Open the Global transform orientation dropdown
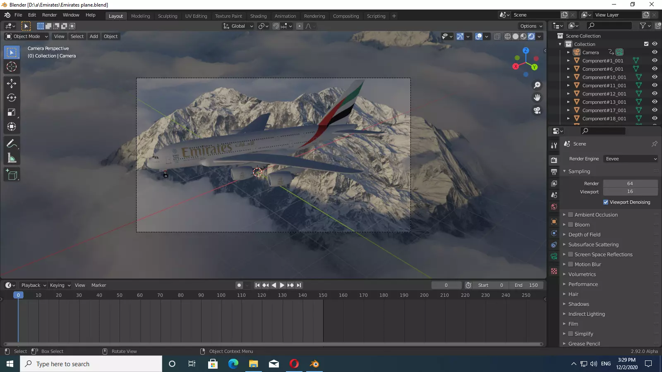Viewport: 662px width, 372px height. [238, 26]
